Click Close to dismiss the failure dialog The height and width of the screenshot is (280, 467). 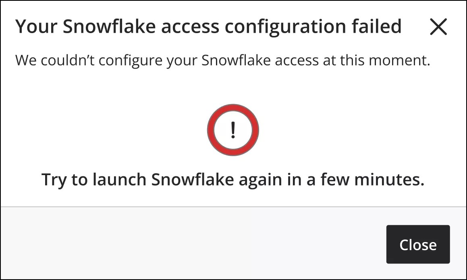pos(418,244)
